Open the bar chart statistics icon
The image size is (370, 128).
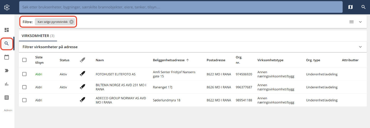(x=7, y=84)
